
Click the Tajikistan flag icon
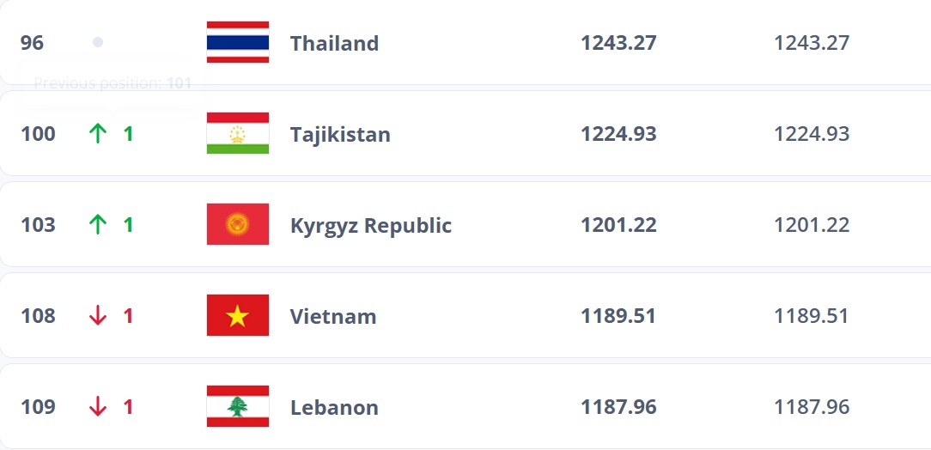click(x=238, y=134)
